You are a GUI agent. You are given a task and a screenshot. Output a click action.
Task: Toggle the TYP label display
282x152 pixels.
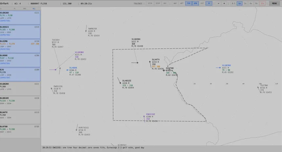click(x=189, y=3)
